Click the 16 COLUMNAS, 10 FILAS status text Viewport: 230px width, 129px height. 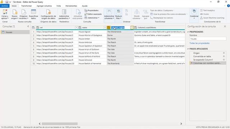tap(11, 127)
